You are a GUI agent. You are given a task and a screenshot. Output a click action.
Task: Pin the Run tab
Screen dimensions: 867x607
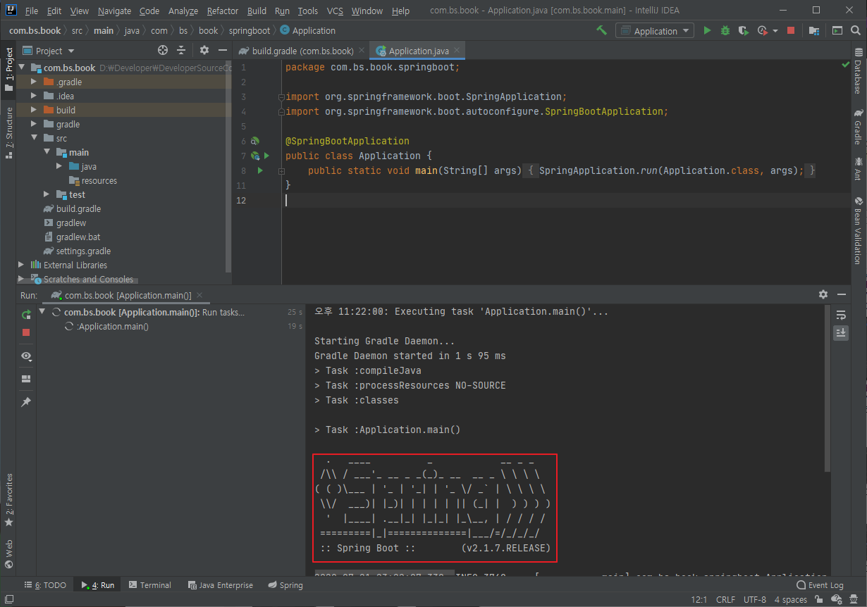point(26,401)
